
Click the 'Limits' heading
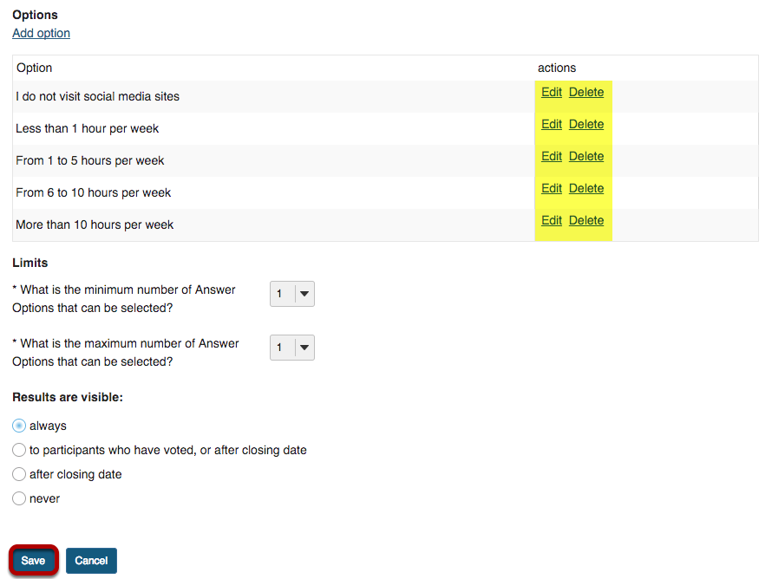(x=30, y=263)
